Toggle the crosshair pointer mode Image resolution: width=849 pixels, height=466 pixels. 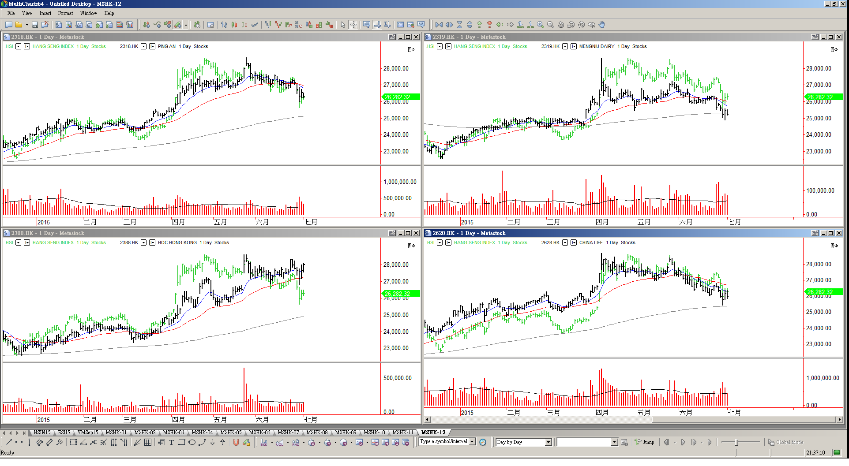[x=353, y=25]
